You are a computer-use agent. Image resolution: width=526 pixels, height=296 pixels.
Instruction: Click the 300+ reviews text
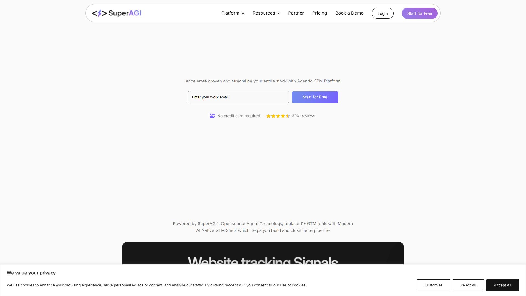click(304, 116)
